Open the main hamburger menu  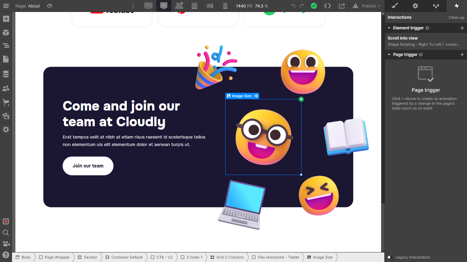(6, 6)
